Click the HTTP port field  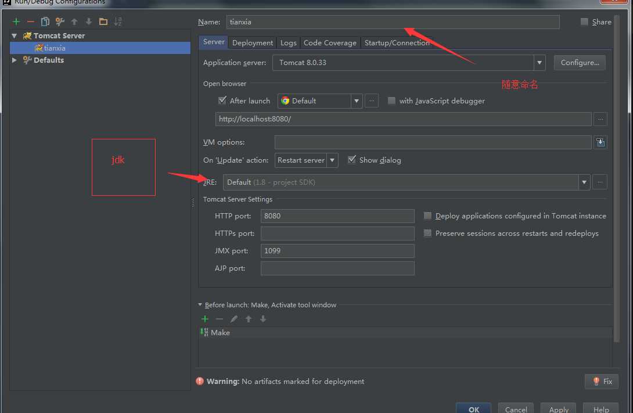point(337,216)
